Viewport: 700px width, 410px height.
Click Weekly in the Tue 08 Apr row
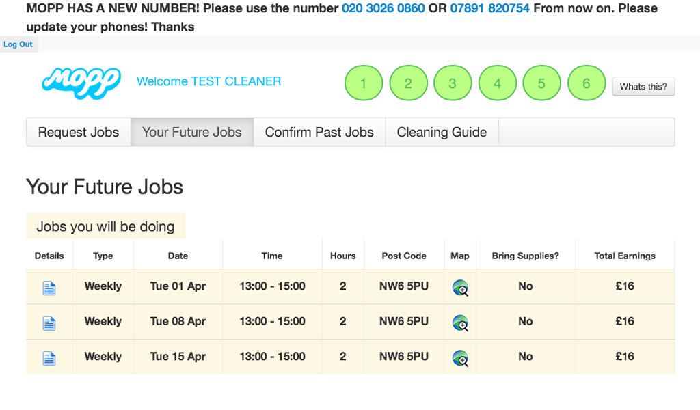tap(103, 321)
